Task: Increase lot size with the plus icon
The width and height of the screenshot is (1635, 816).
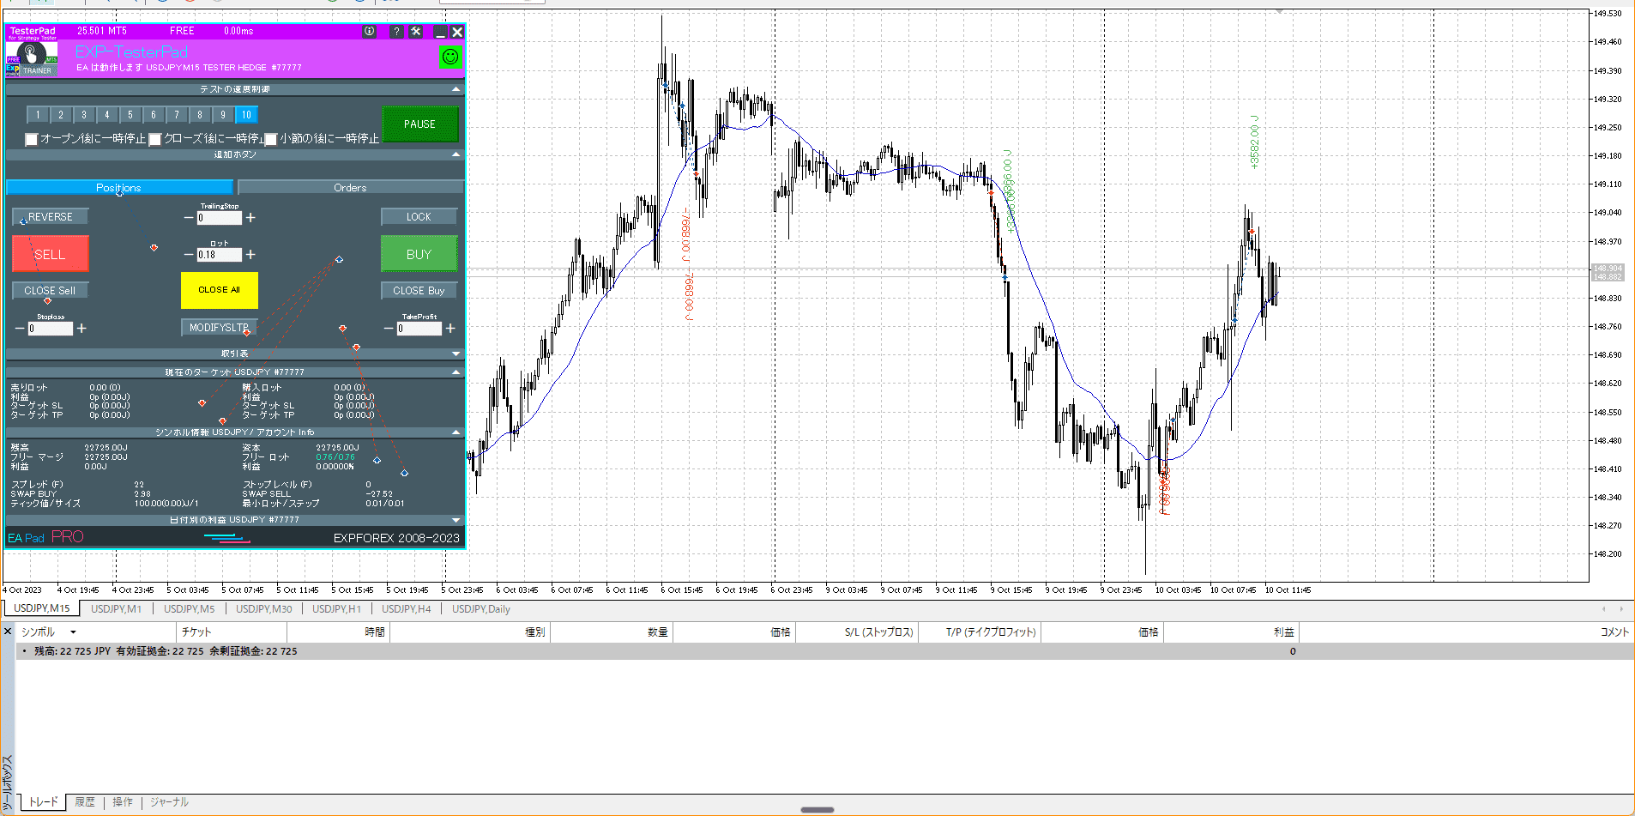Action: point(250,255)
